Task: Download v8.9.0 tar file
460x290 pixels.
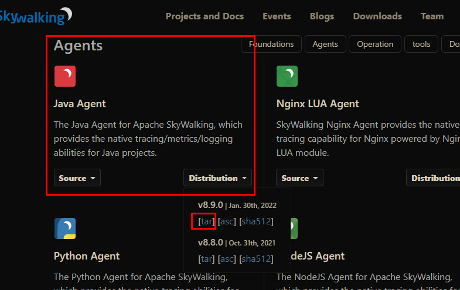Action: pos(206,221)
